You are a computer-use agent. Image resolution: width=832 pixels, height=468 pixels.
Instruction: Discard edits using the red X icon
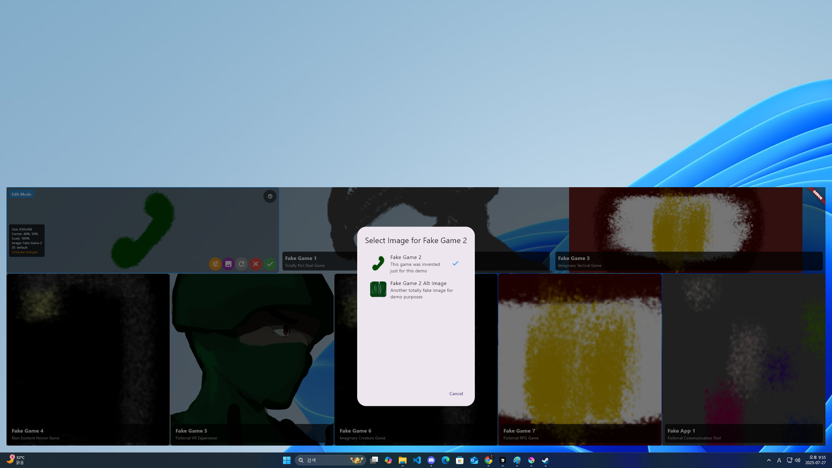click(256, 264)
